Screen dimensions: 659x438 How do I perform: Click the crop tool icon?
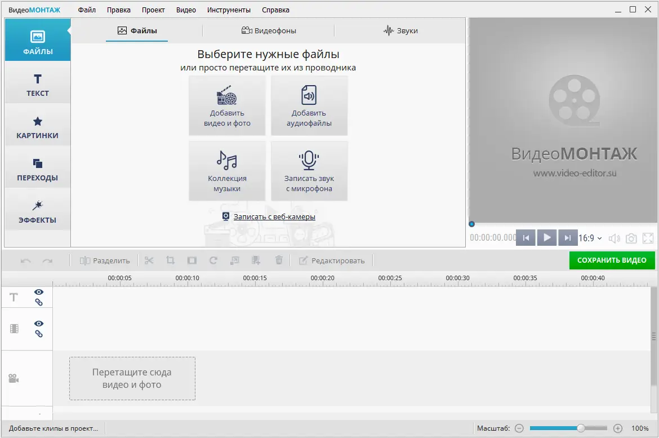coord(170,260)
